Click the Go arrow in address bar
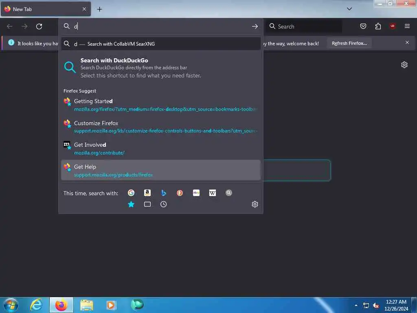Image resolution: width=417 pixels, height=313 pixels. pos(255,26)
